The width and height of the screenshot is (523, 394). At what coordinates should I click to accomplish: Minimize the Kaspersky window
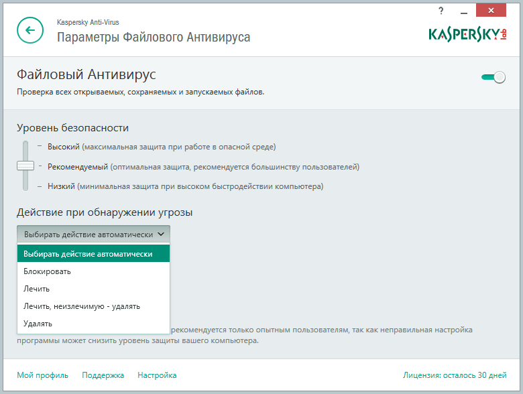[x=463, y=11]
